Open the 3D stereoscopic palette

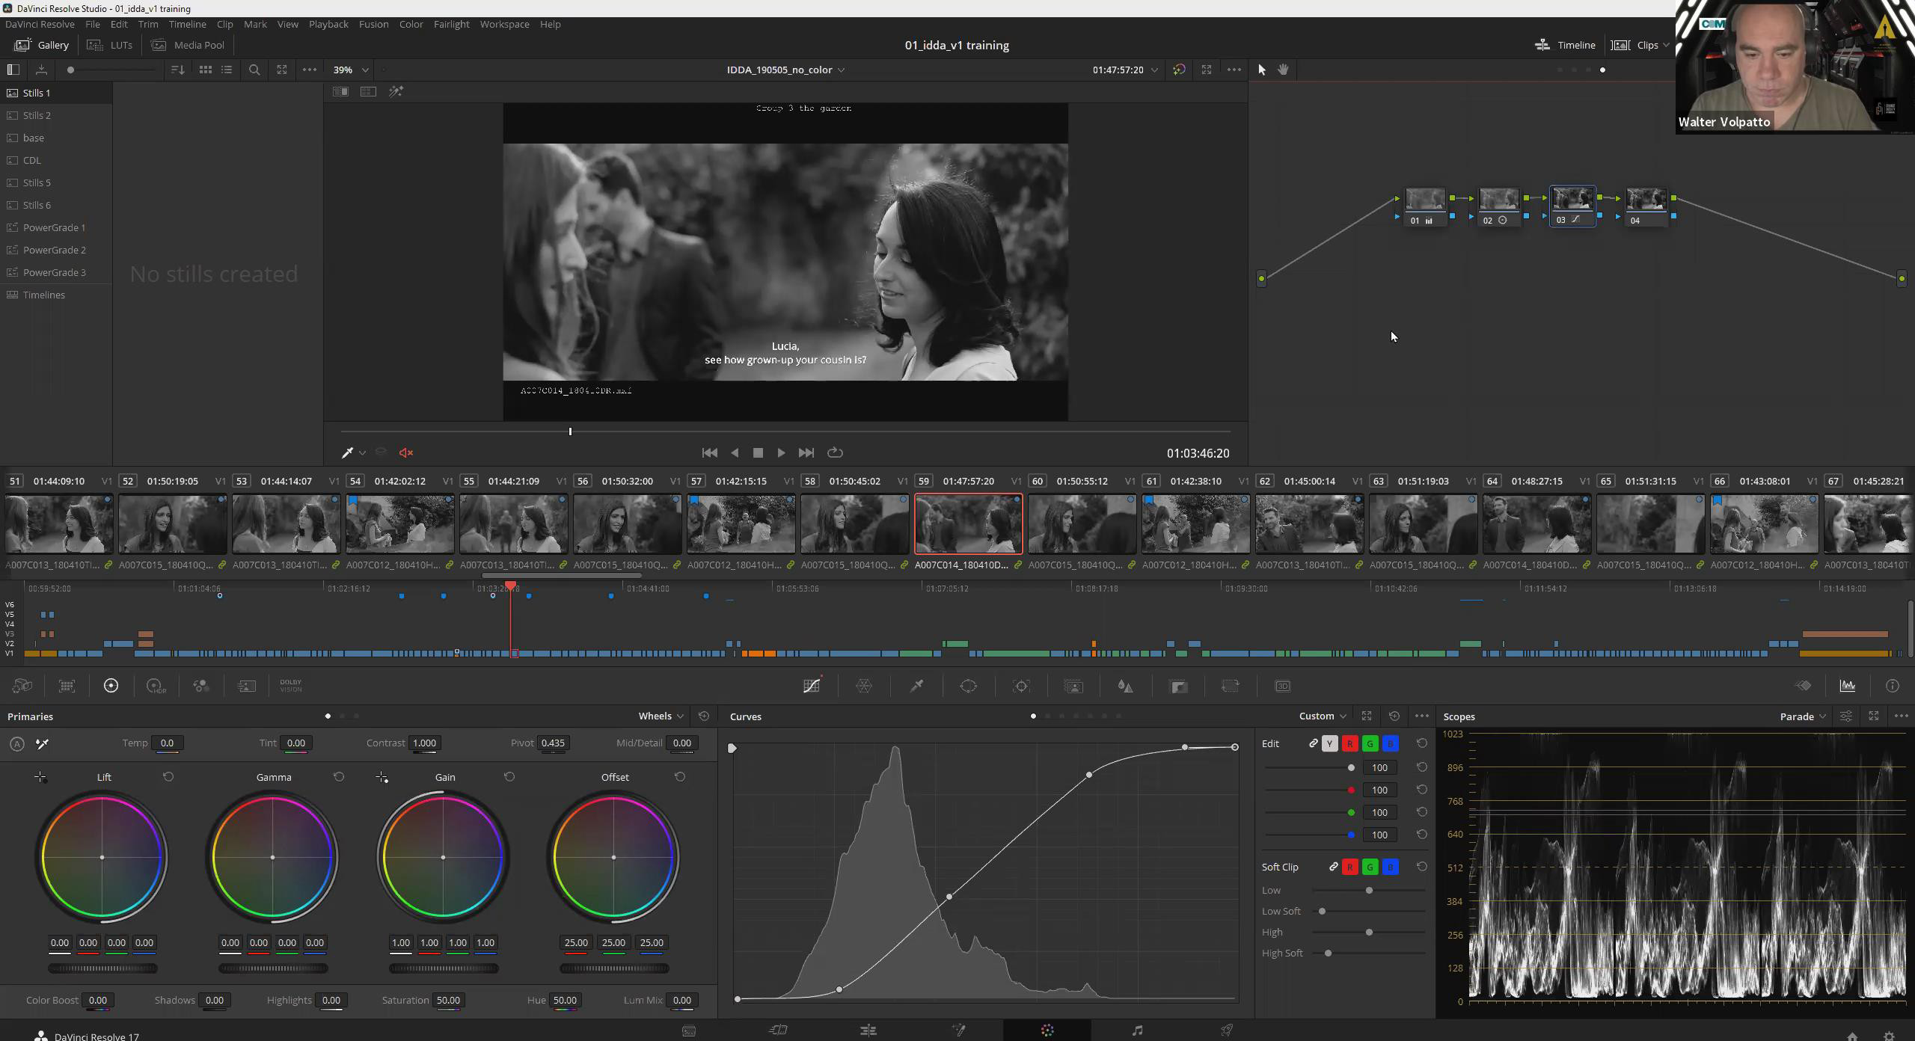coord(1283,686)
